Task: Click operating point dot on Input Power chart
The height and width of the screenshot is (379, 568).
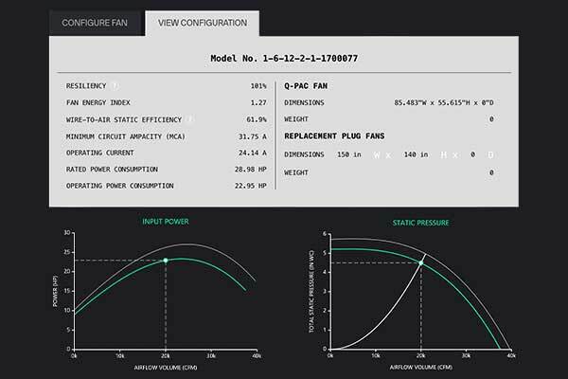Action: click(x=166, y=260)
